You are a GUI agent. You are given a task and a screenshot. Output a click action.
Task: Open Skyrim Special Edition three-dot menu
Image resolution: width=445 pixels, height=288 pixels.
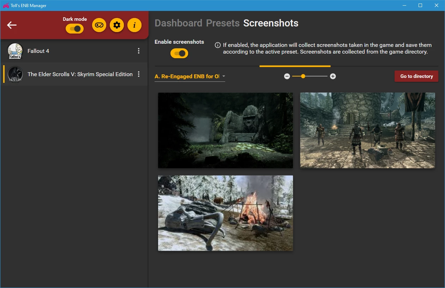139,74
